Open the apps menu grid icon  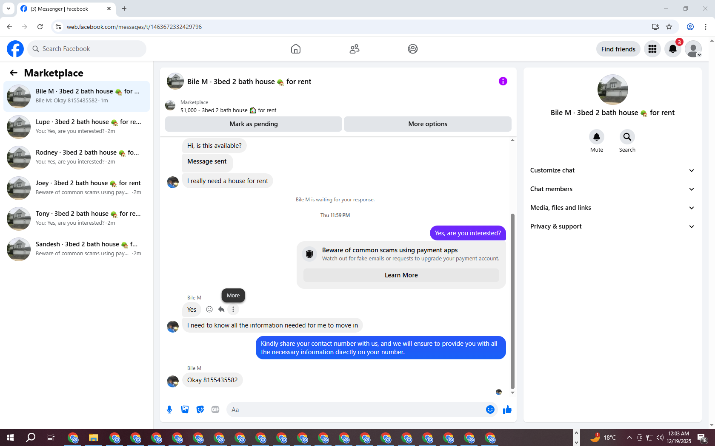coord(652,49)
